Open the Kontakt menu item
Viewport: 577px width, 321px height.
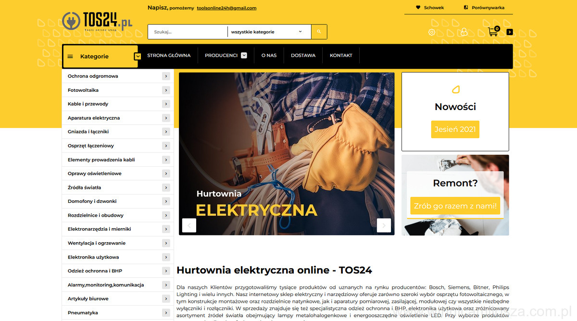[341, 55]
